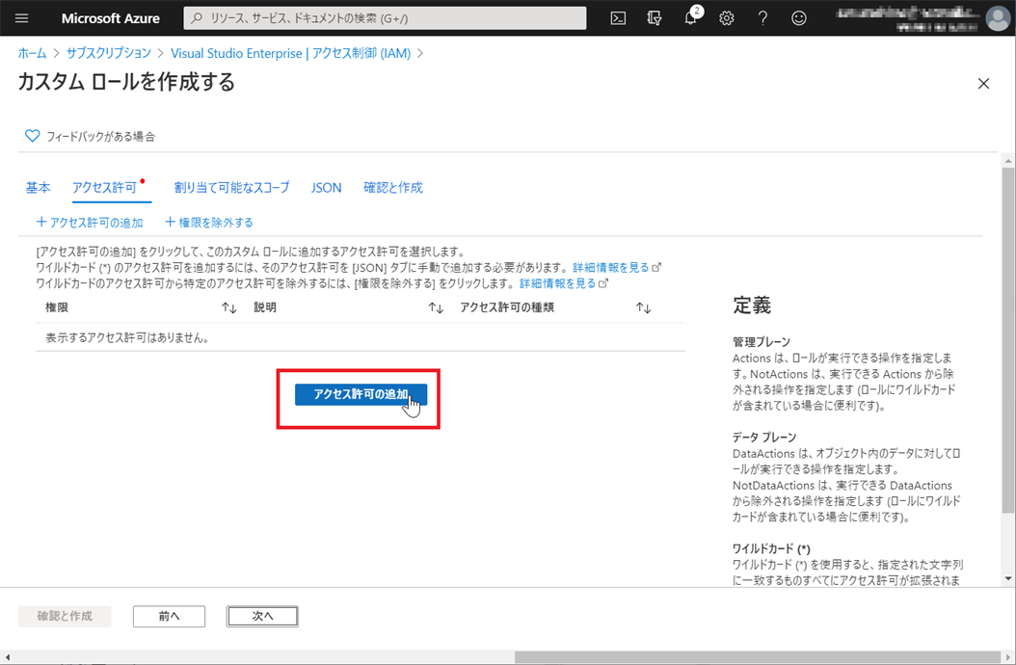The height and width of the screenshot is (665, 1016).
Task: Open portal settings gear
Action: [x=727, y=18]
